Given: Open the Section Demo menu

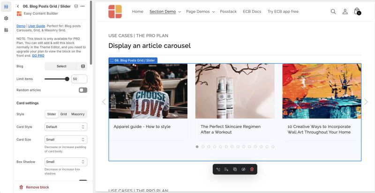Looking at the screenshot, I should pyautogui.click(x=165, y=12).
